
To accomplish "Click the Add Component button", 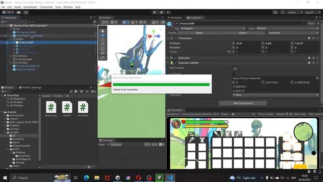I will (x=243, y=103).
